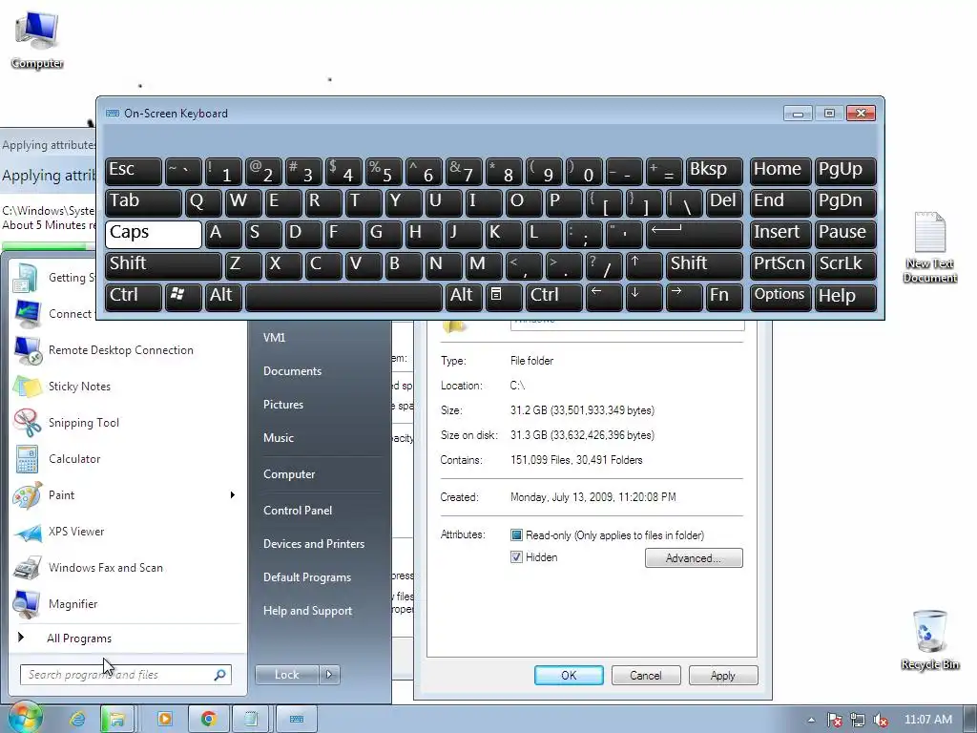This screenshot has width=977, height=733.
Task: Uncheck the Hidden attribute checkbox
Action: click(x=516, y=557)
